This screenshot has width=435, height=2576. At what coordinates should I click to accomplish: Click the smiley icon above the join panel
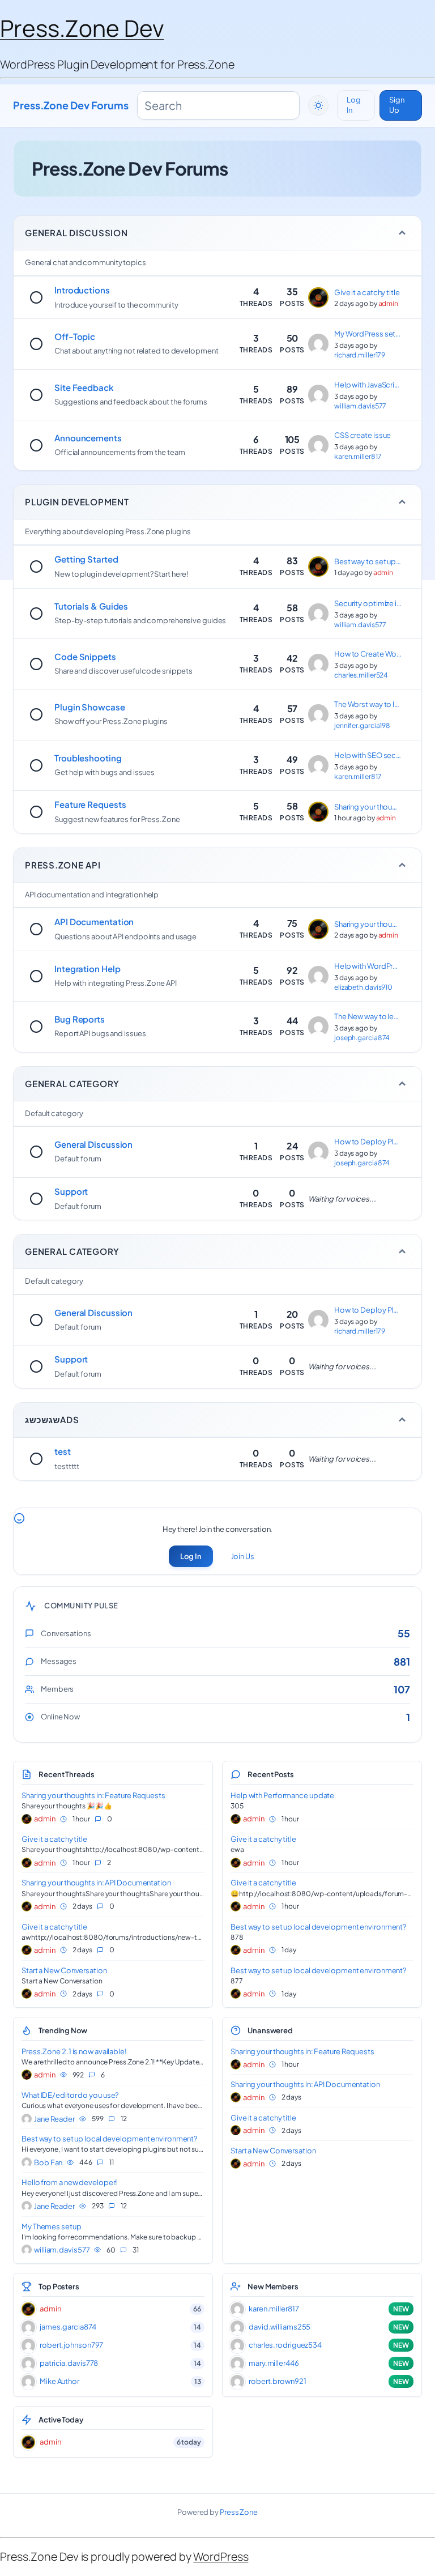(19, 1518)
